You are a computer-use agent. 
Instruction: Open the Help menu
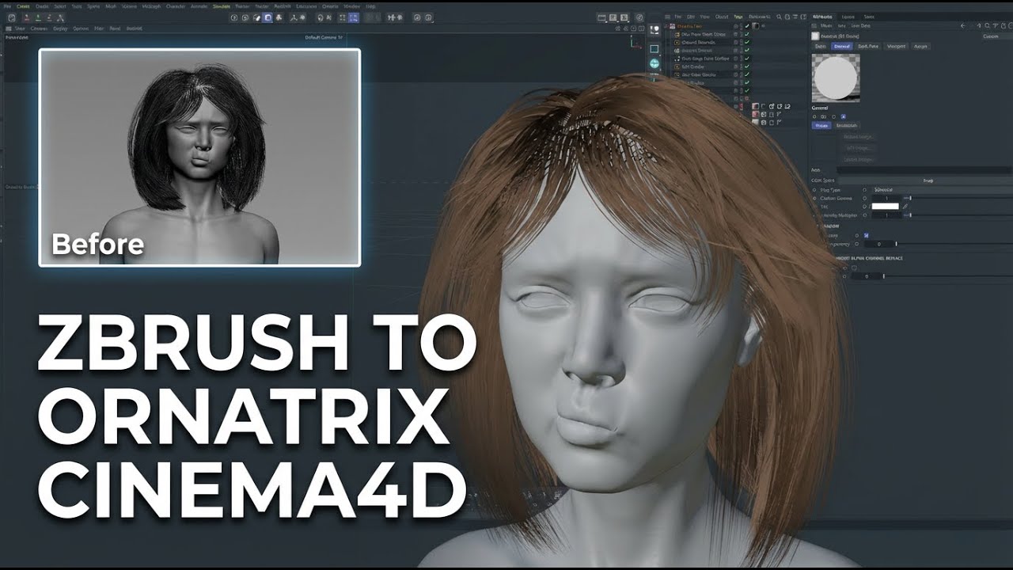(370, 6)
